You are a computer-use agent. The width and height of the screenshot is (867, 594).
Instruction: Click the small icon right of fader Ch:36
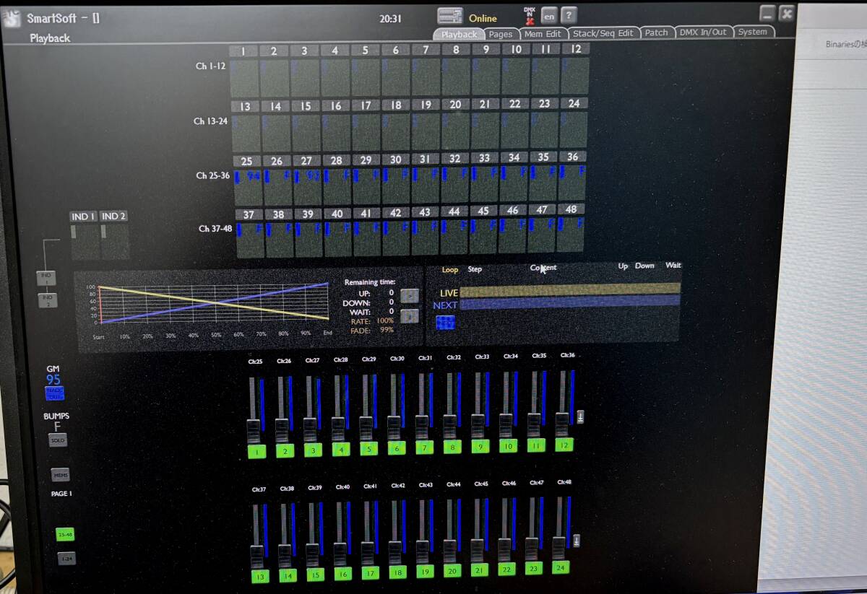(x=579, y=417)
